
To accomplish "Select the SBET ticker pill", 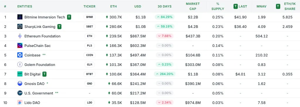I will click(x=90, y=27).
